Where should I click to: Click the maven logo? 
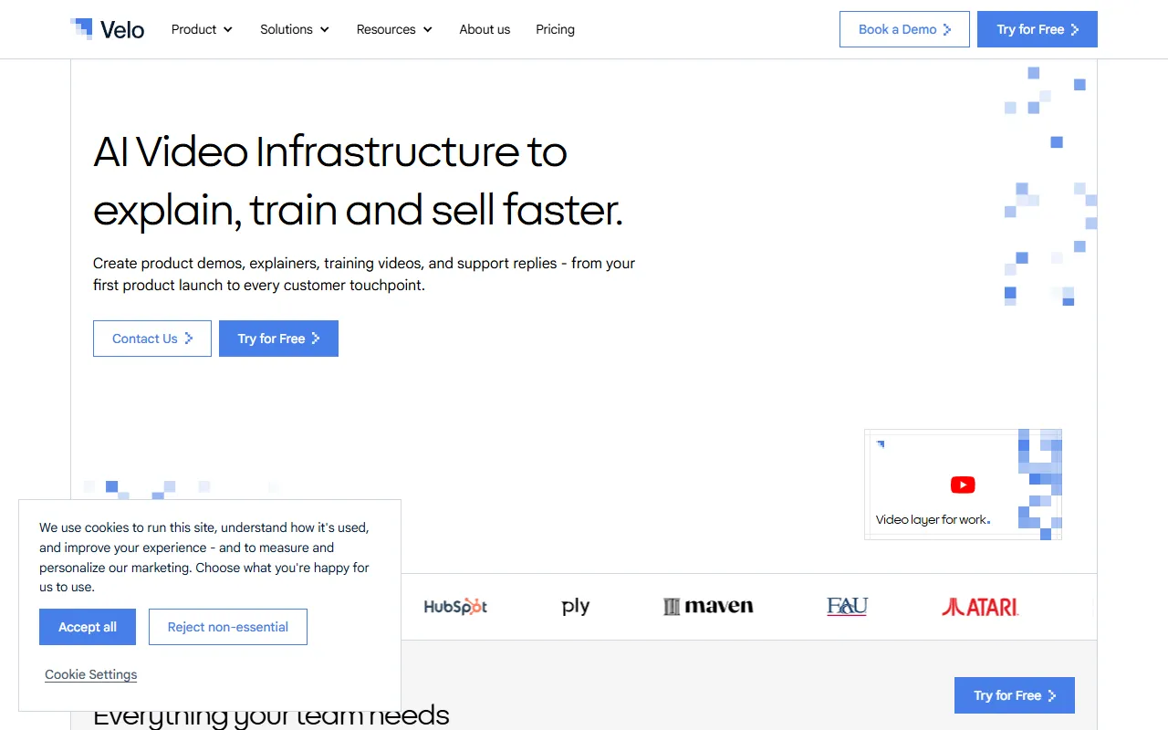pos(708,606)
